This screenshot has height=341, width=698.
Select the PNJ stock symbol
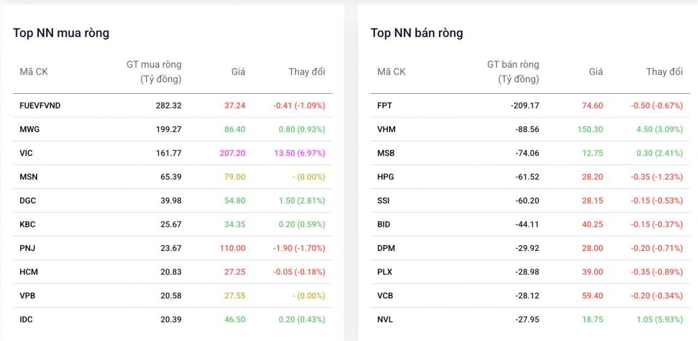click(27, 248)
